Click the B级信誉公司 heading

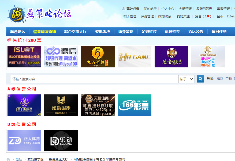[x=22, y=124]
